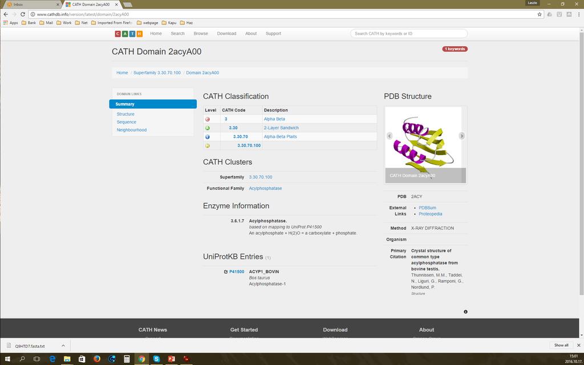Open File Explorer from the taskbar
This screenshot has width=584, height=365.
point(67,359)
